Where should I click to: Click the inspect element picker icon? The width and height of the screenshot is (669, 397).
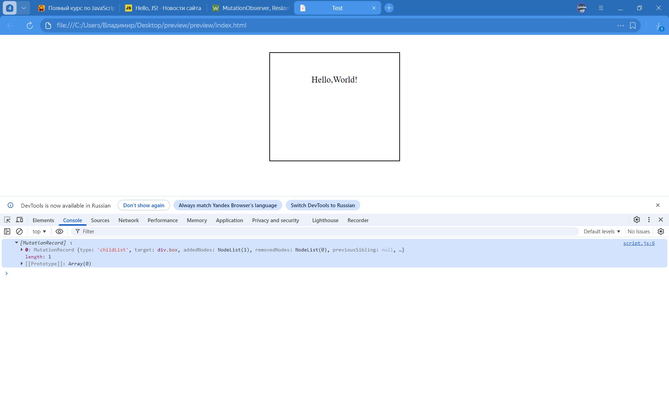tap(7, 220)
